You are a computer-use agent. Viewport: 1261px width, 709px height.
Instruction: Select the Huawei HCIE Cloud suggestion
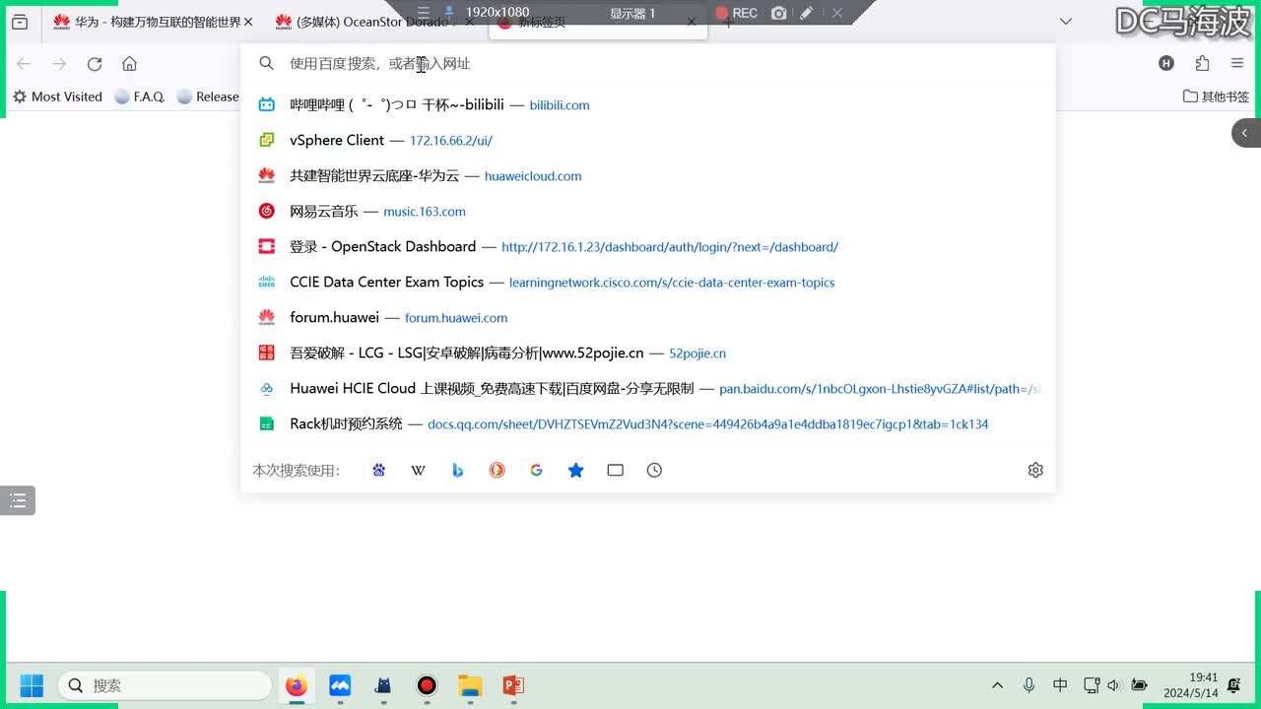point(648,388)
